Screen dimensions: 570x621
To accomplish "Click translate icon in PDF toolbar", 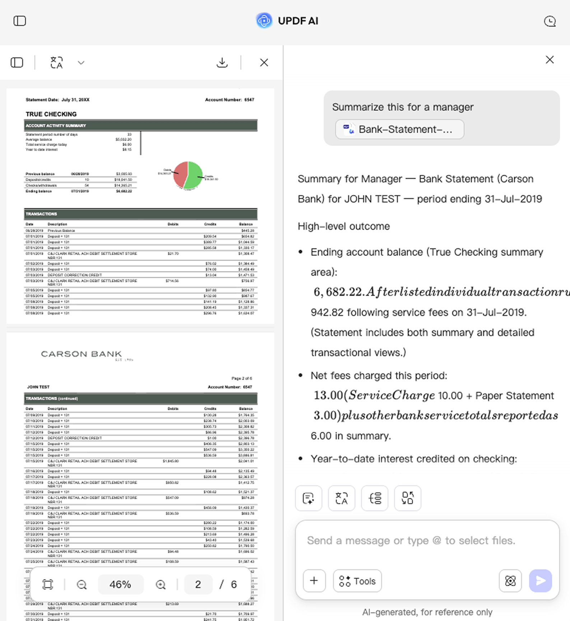I will pos(57,62).
